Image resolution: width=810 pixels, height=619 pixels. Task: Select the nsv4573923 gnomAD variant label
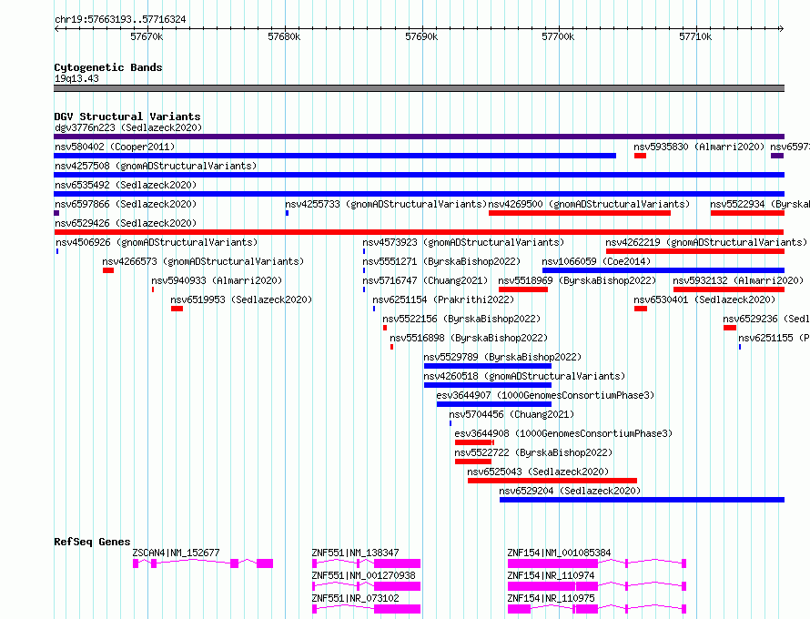point(463,242)
